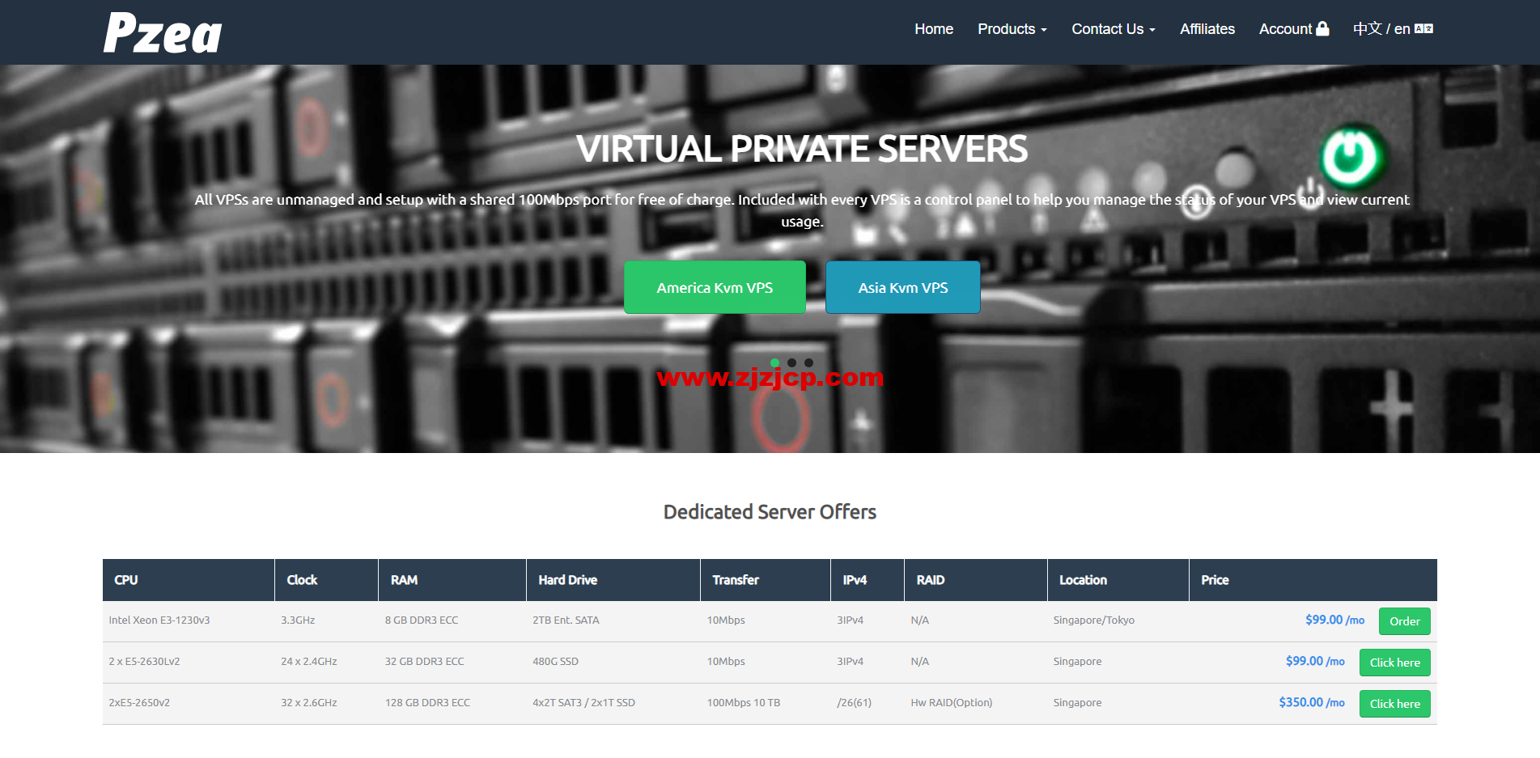Click the IPv4 column header
The width and height of the screenshot is (1540, 758).
point(868,580)
